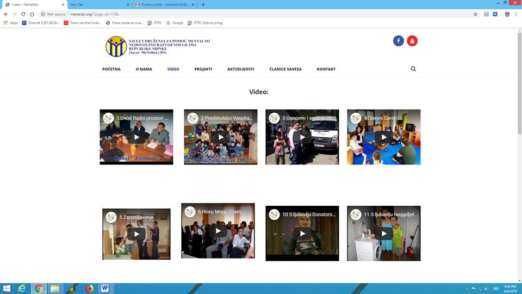This screenshot has width=522, height=294.
Task: Click the Savez MeNeRaLi logo
Action: tap(116, 46)
